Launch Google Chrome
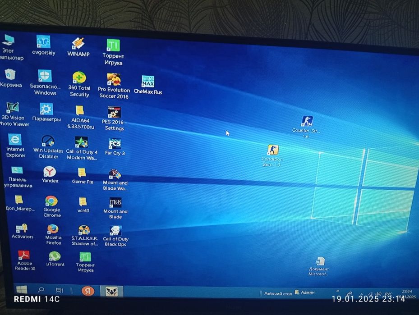This screenshot has height=315, width=419. pyautogui.click(x=51, y=206)
